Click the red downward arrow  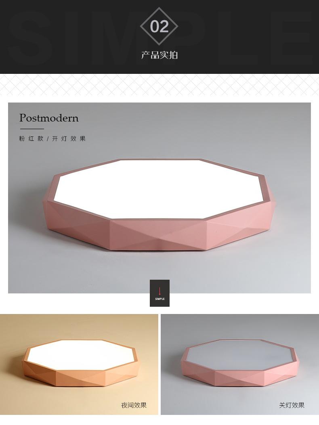(160, 291)
